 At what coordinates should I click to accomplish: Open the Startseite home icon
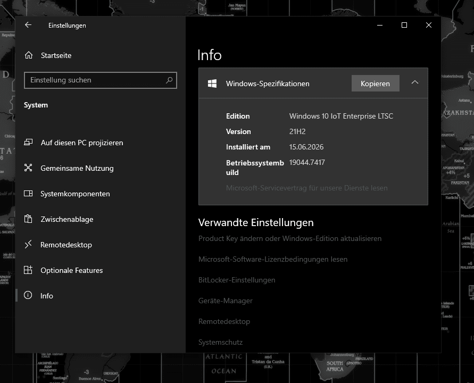tap(29, 55)
